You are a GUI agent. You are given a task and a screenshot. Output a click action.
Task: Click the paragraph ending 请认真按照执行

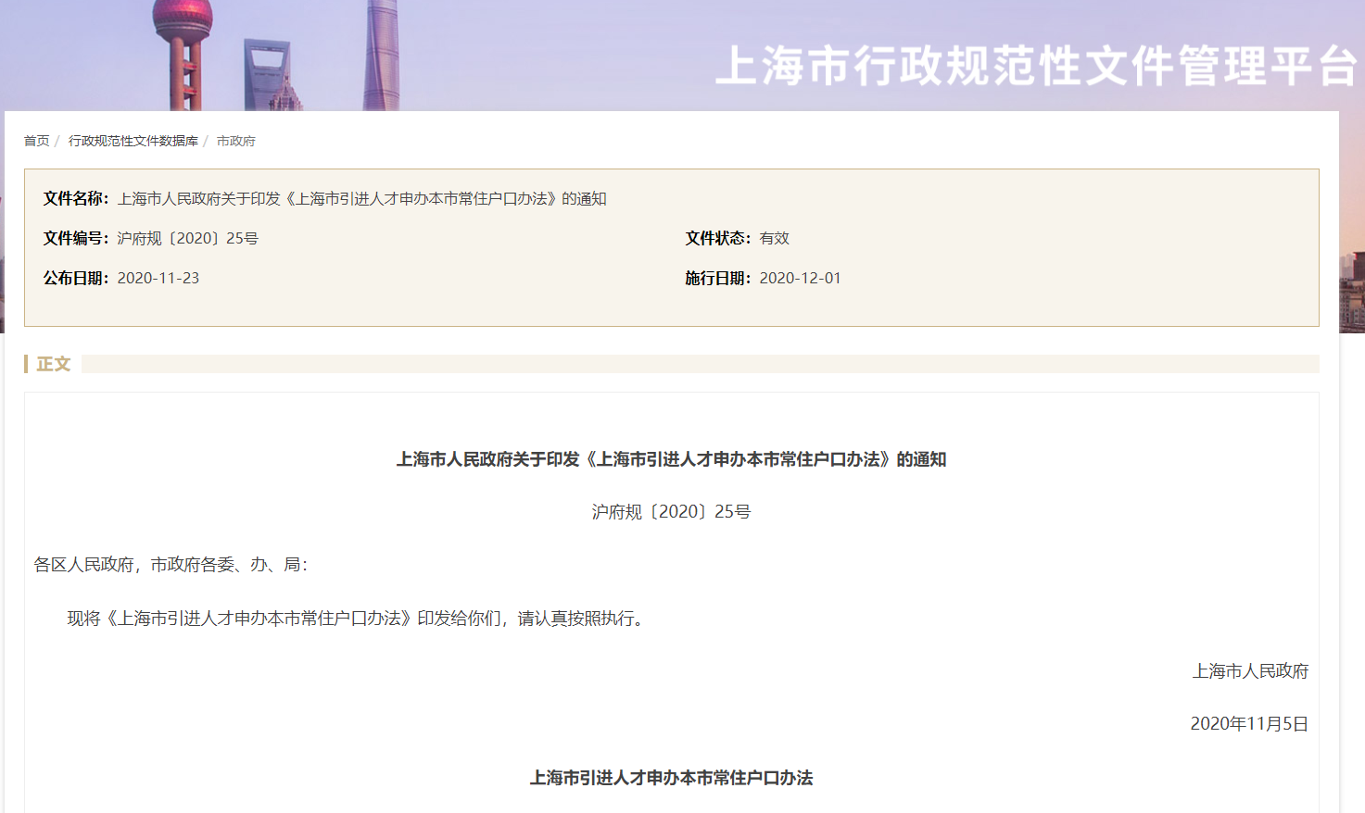(x=358, y=619)
